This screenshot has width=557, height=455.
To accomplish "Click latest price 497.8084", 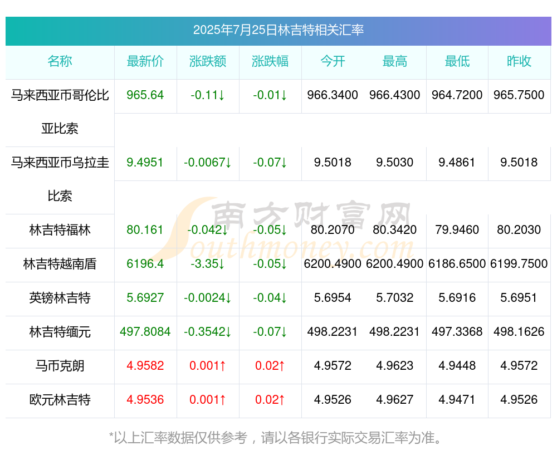I will click(x=145, y=332).
